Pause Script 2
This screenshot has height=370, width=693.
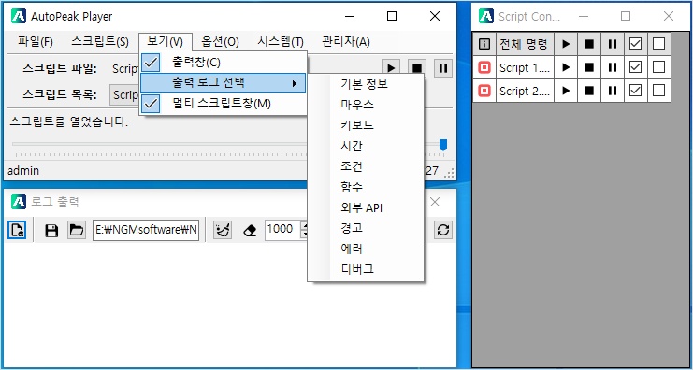(x=613, y=91)
